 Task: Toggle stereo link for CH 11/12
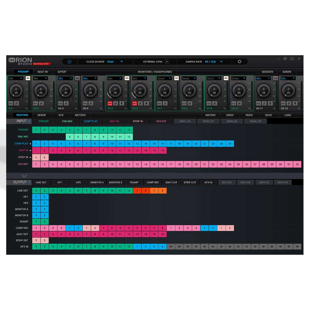[275, 78]
